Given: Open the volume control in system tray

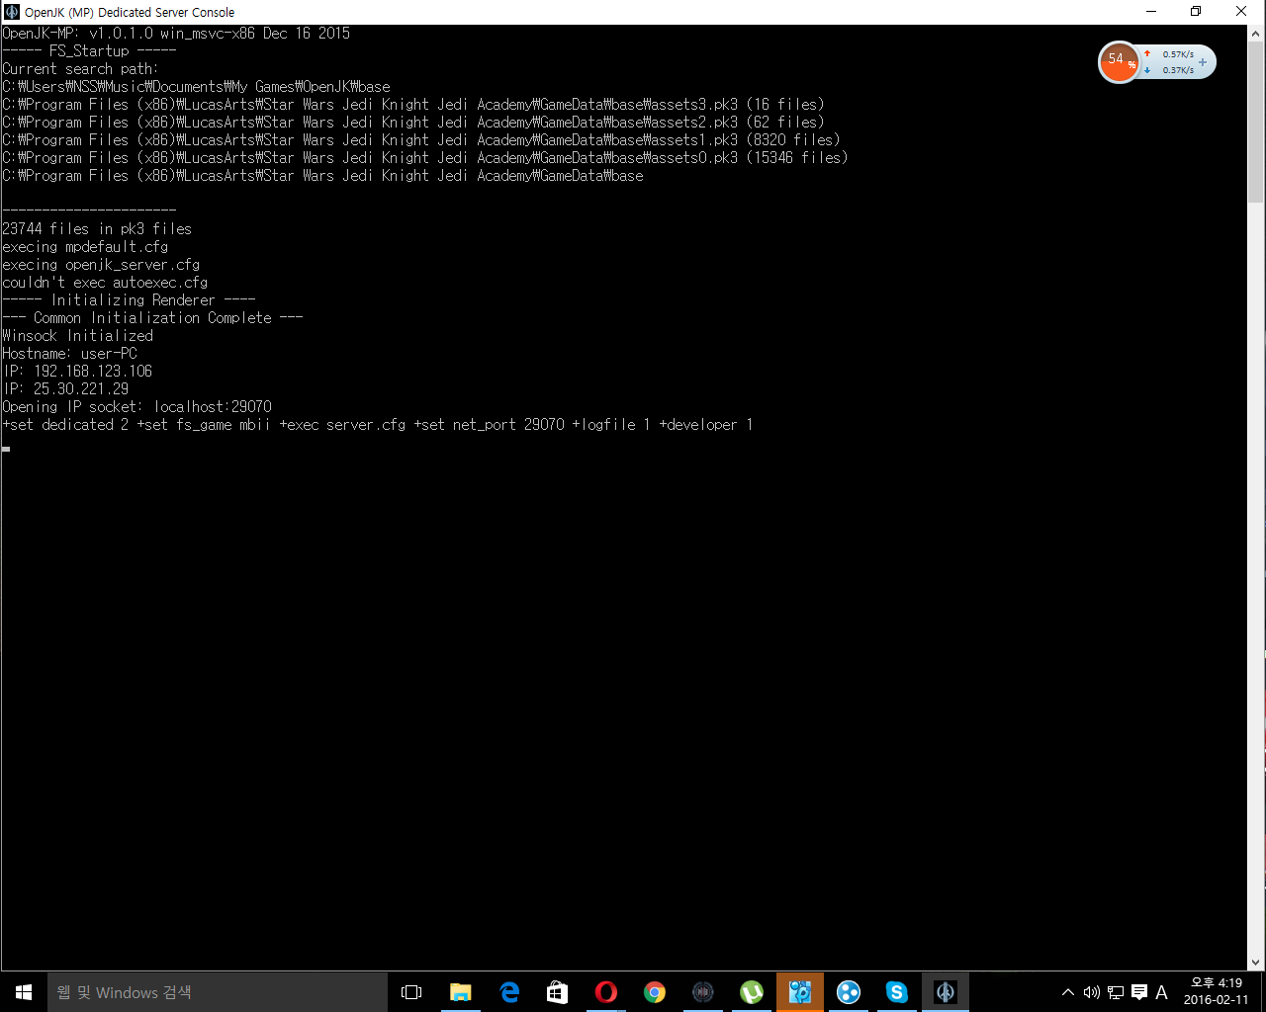Looking at the screenshot, I should 1091,992.
